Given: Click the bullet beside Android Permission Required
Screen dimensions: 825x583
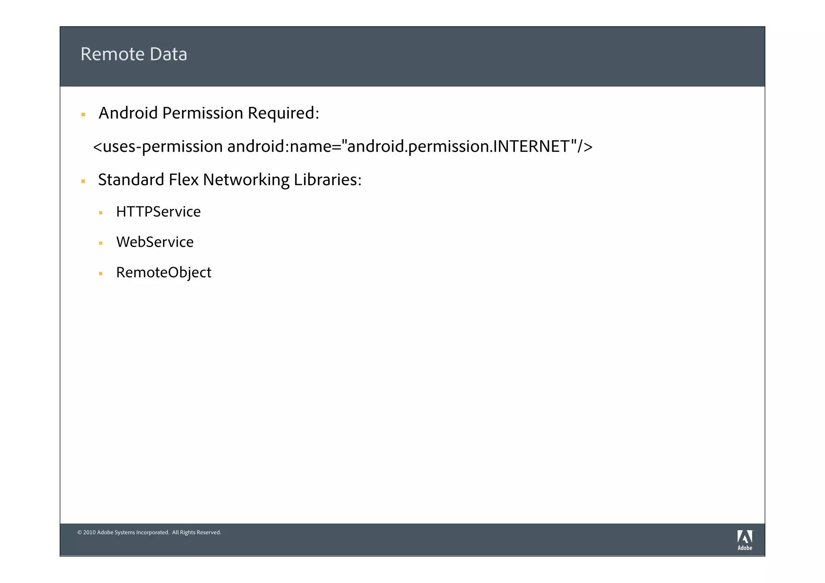Looking at the screenshot, I should (83, 115).
